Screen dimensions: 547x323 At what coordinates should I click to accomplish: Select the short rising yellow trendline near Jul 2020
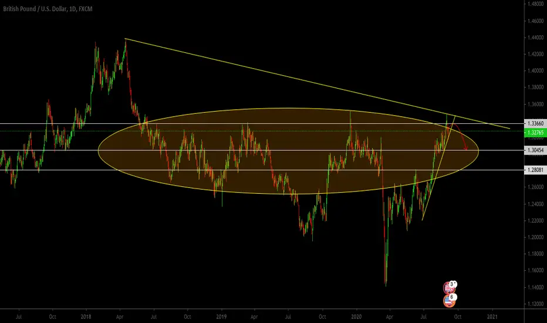coord(439,167)
